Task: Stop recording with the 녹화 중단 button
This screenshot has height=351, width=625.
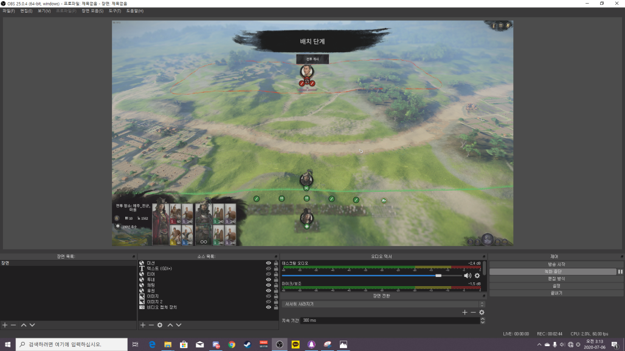Action: [553, 271]
